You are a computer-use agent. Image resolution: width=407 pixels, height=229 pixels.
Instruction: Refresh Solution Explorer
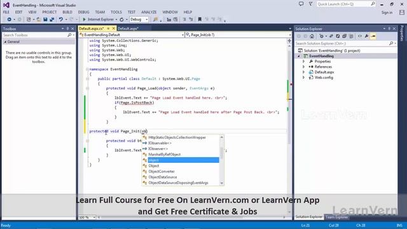338,36
